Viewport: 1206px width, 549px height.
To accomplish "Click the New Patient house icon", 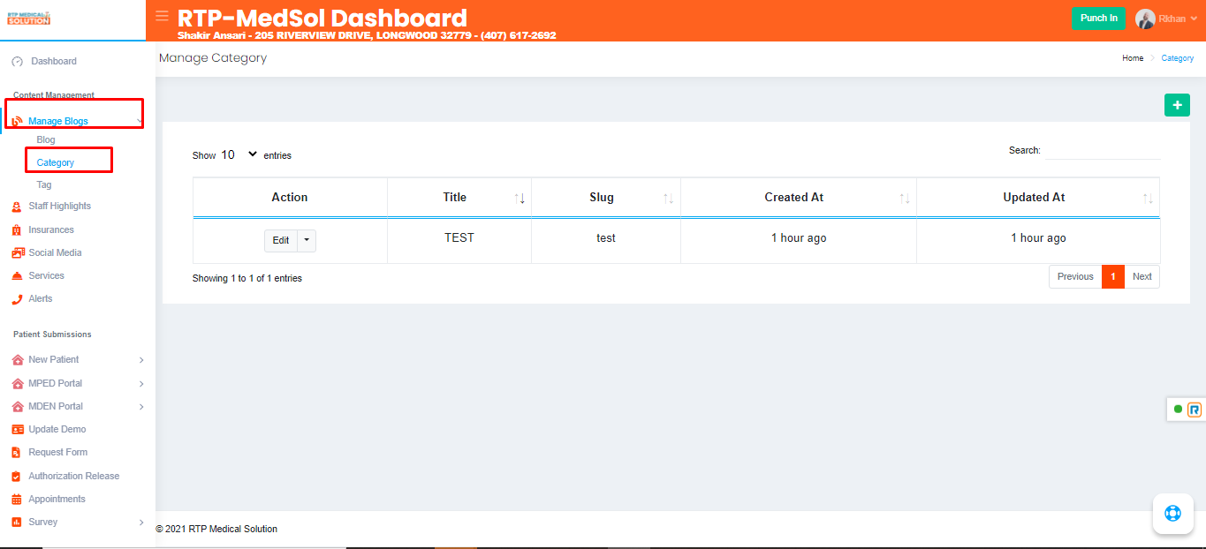I will (18, 360).
